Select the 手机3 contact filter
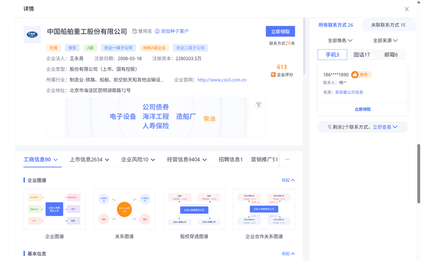This screenshot has height=261, width=435. click(332, 55)
